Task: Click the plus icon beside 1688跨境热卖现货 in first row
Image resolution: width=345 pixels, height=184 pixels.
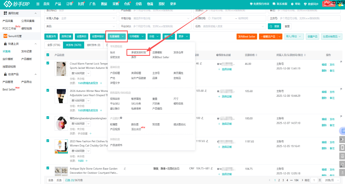Action: (101, 83)
